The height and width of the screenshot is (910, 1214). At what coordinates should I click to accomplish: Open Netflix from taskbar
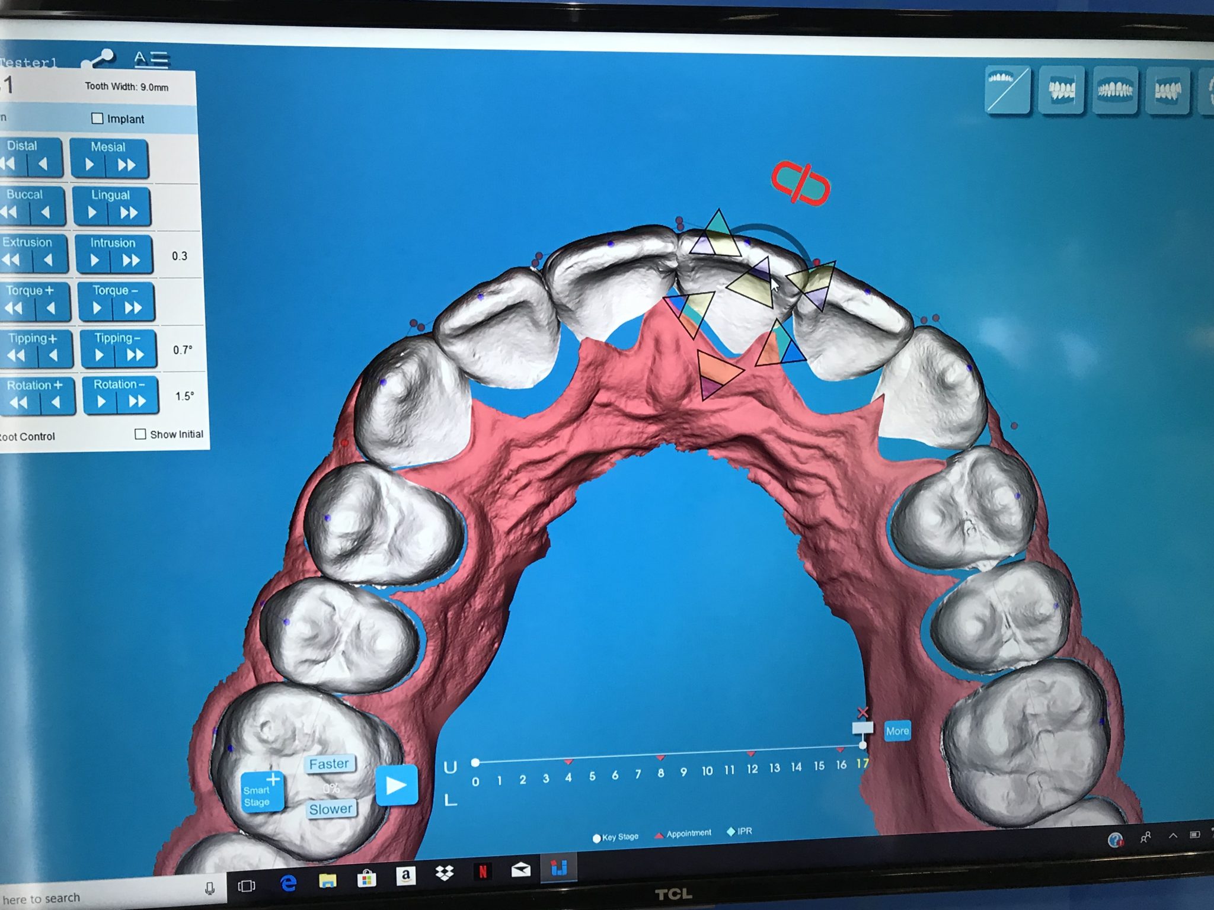pos(483,871)
